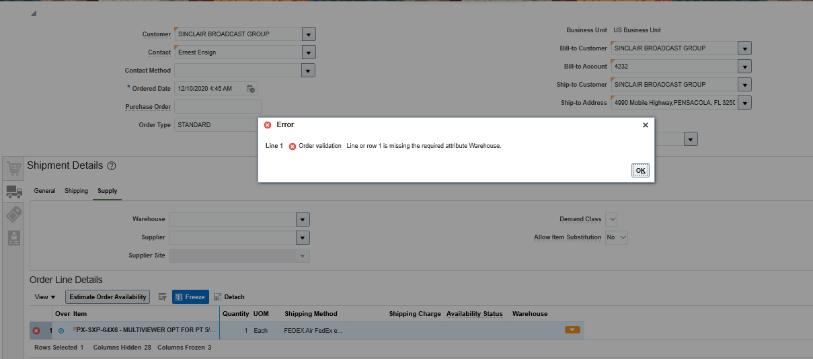Expand the Ship-to Customer dropdown
Viewport: 813px width, 359px height.
(744, 85)
